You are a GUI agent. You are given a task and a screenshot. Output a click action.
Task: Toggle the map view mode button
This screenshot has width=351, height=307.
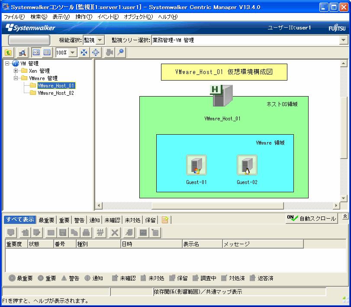pos(36,52)
